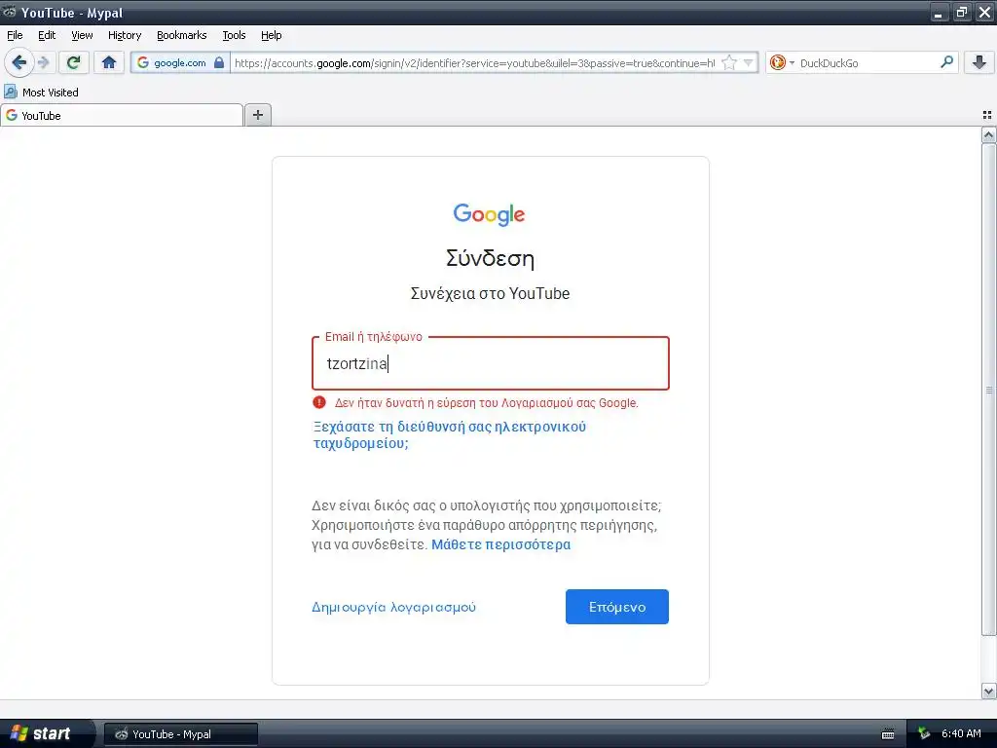
Task: Open the Edit menu
Action: (47, 35)
